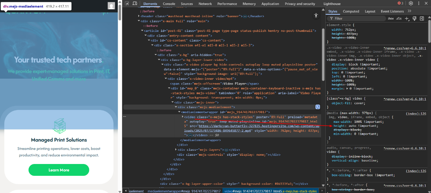Switch to the Layout tab
This screenshot has height=193, width=431.
(370, 11)
